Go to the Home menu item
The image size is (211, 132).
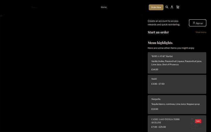(104, 7)
